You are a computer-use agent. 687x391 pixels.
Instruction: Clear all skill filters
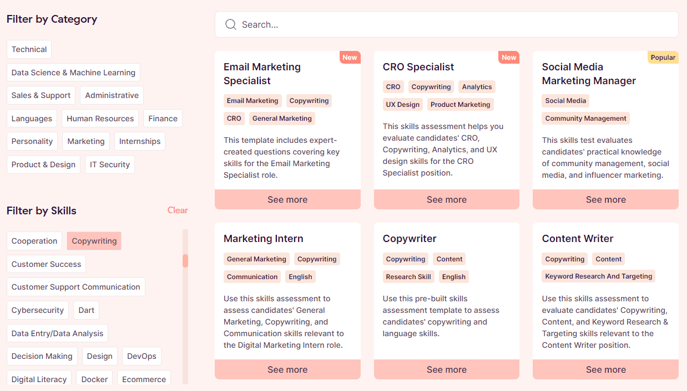(177, 210)
